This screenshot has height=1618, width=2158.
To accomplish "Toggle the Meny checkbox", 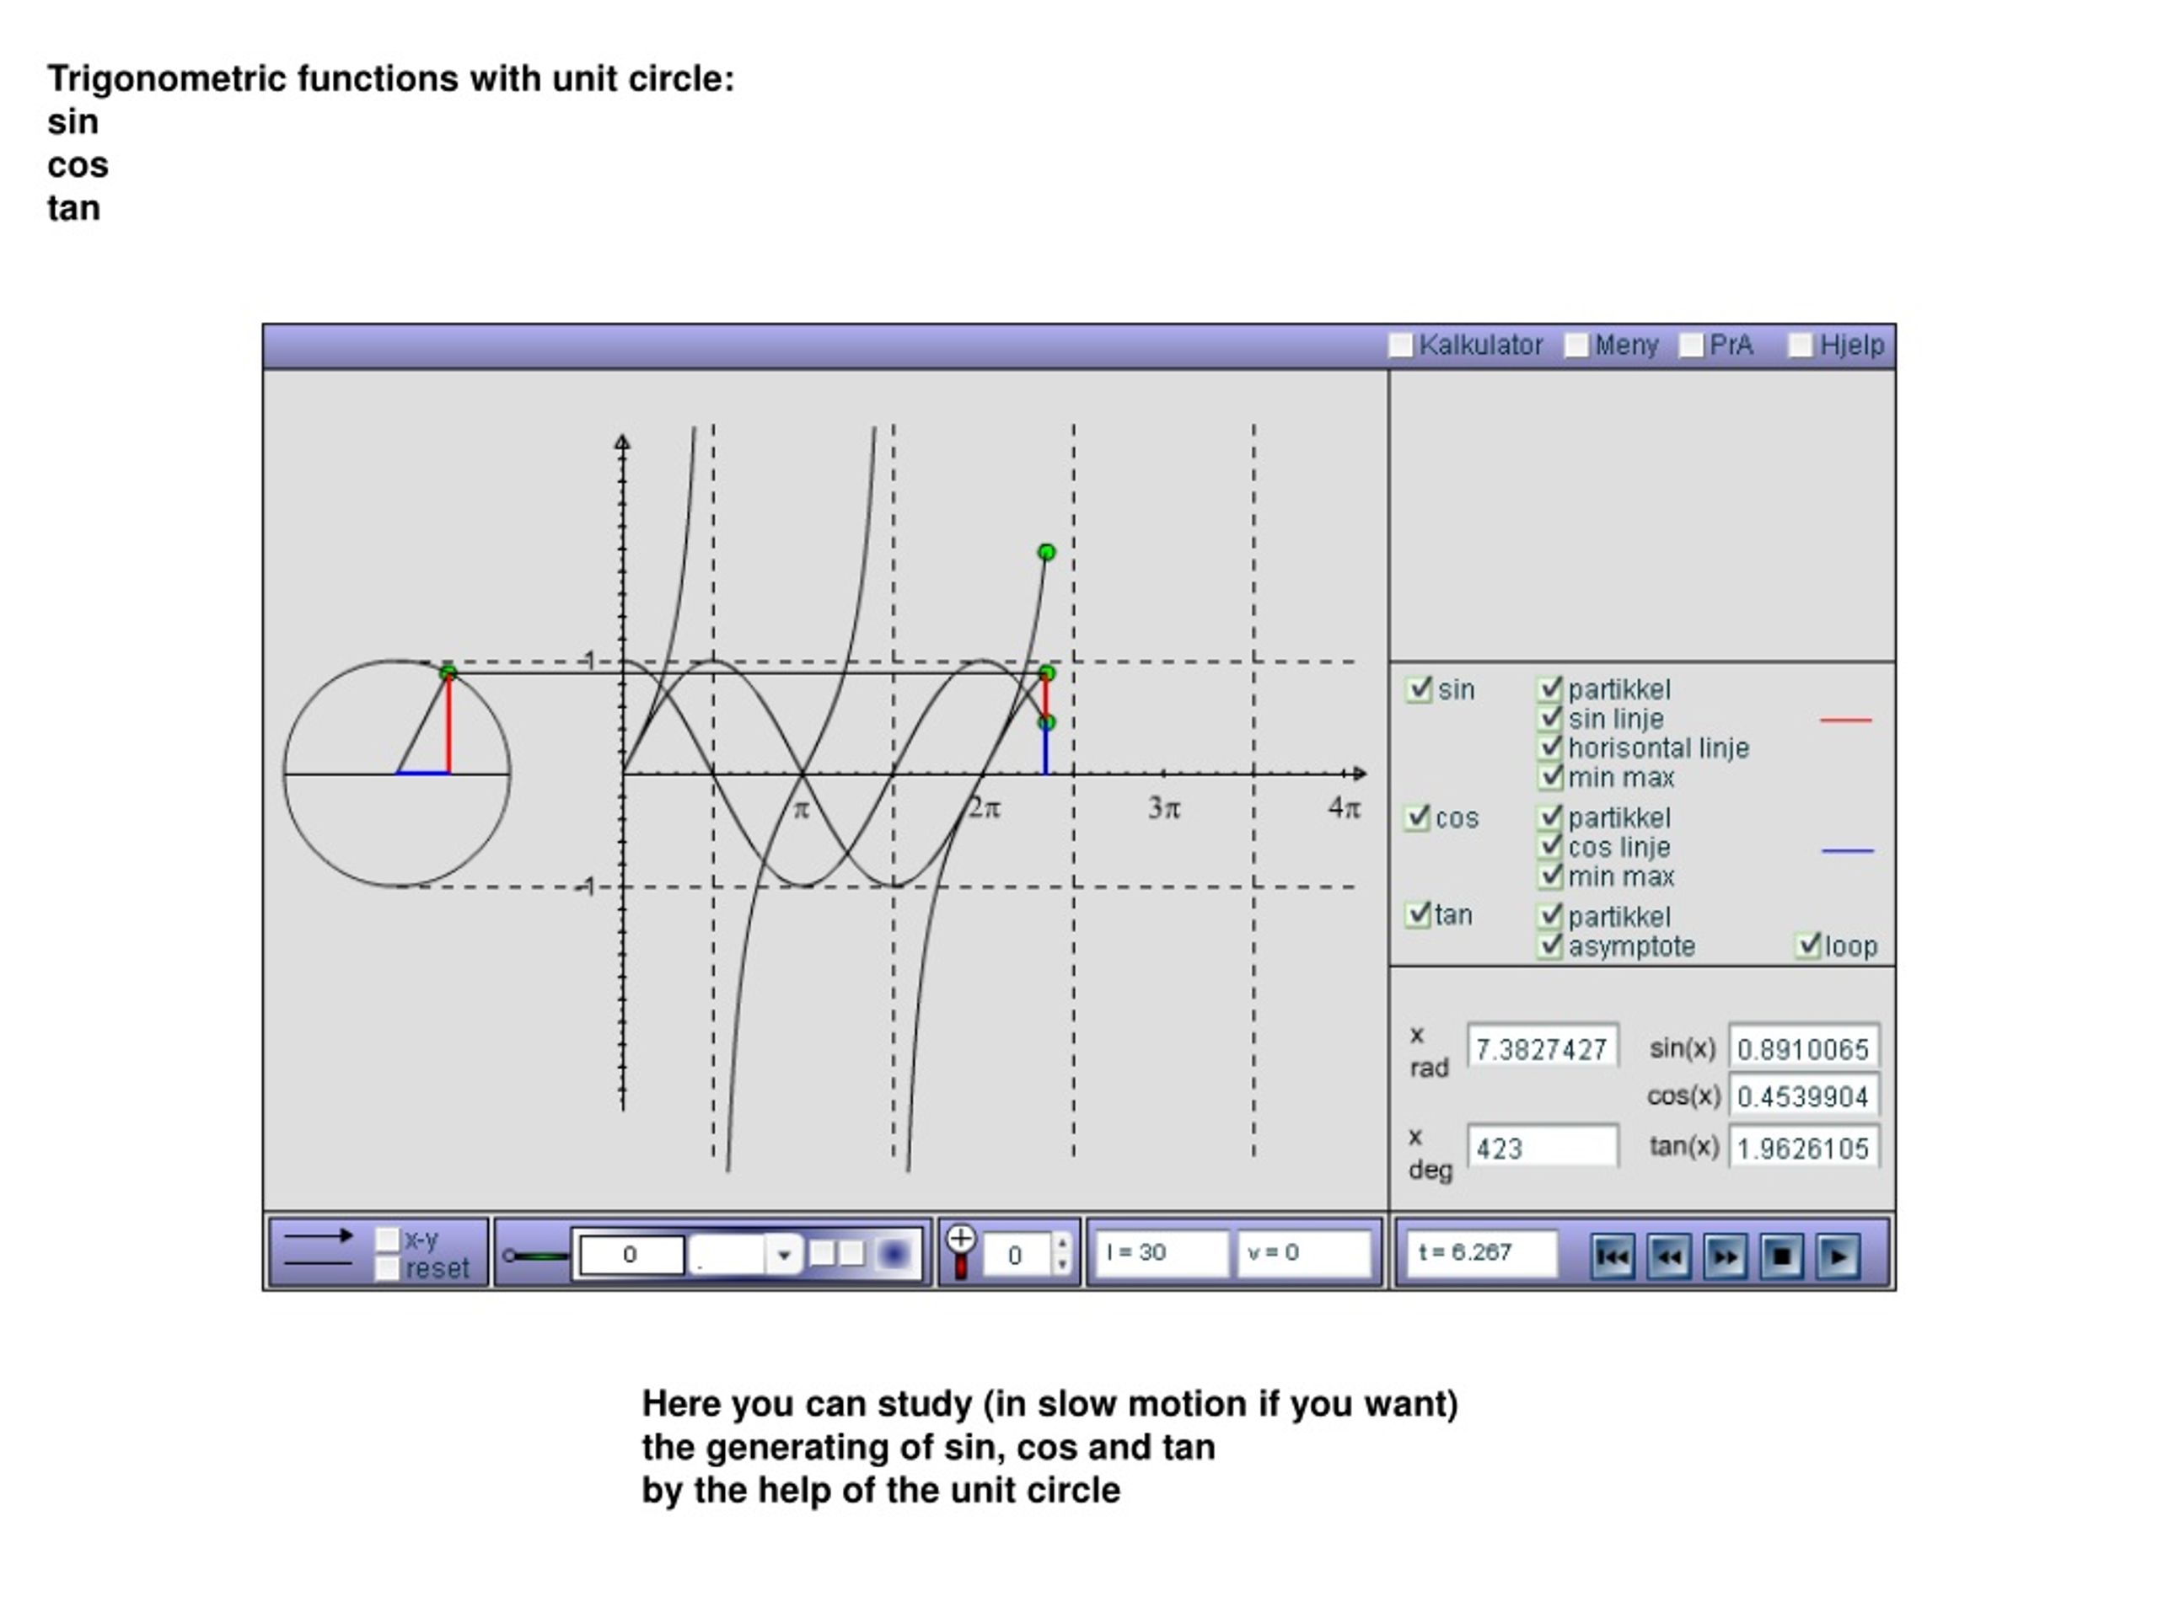I will [x=1576, y=346].
